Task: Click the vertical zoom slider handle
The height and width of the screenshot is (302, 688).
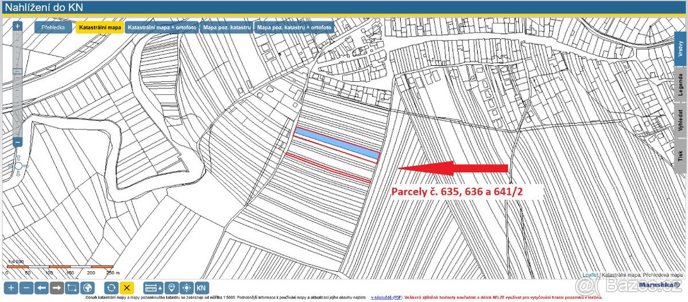Action: [x=17, y=71]
